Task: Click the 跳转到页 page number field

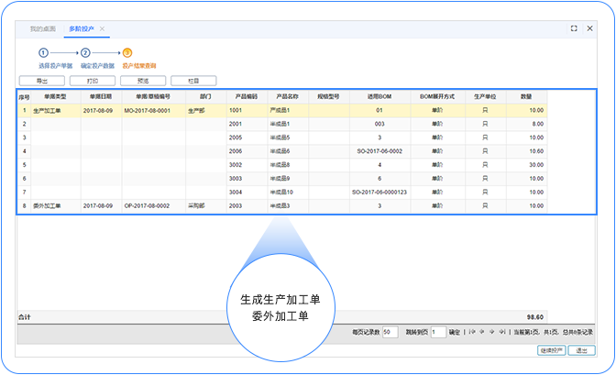Action: [x=438, y=332]
